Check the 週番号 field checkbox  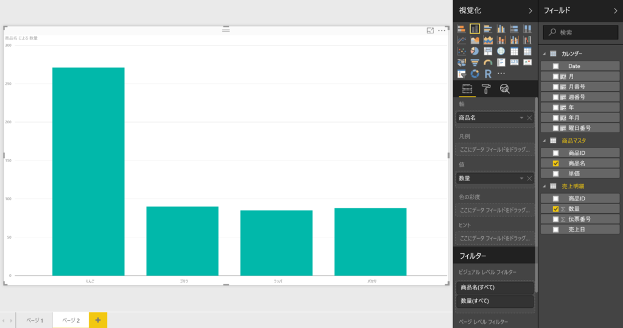pos(555,97)
